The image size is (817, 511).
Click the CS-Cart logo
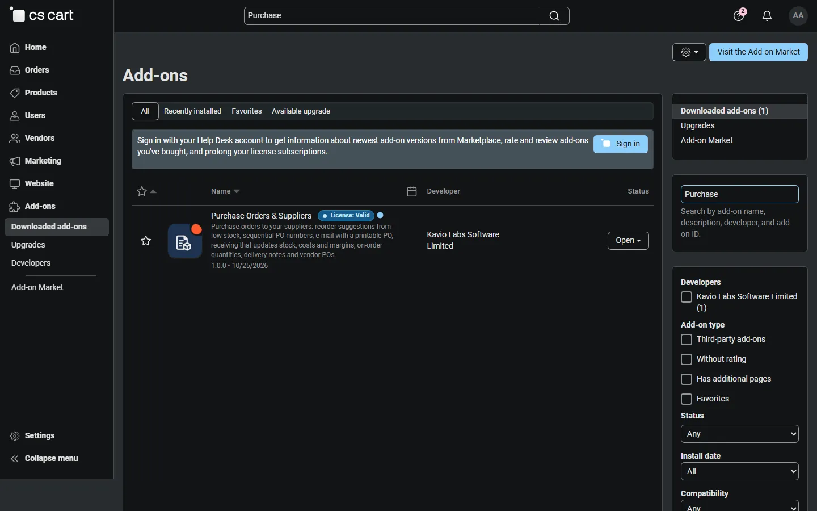pos(42,15)
